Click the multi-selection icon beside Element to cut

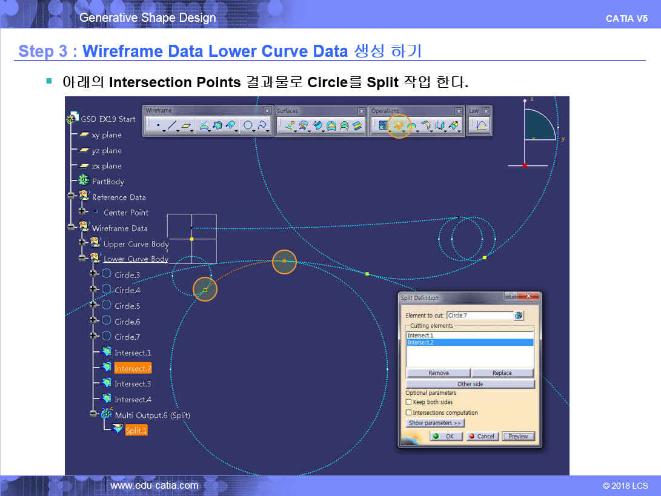(x=519, y=316)
